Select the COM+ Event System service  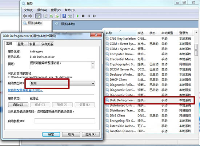tap(149, 44)
